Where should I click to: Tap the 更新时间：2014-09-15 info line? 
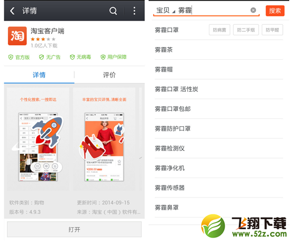pos(103,203)
